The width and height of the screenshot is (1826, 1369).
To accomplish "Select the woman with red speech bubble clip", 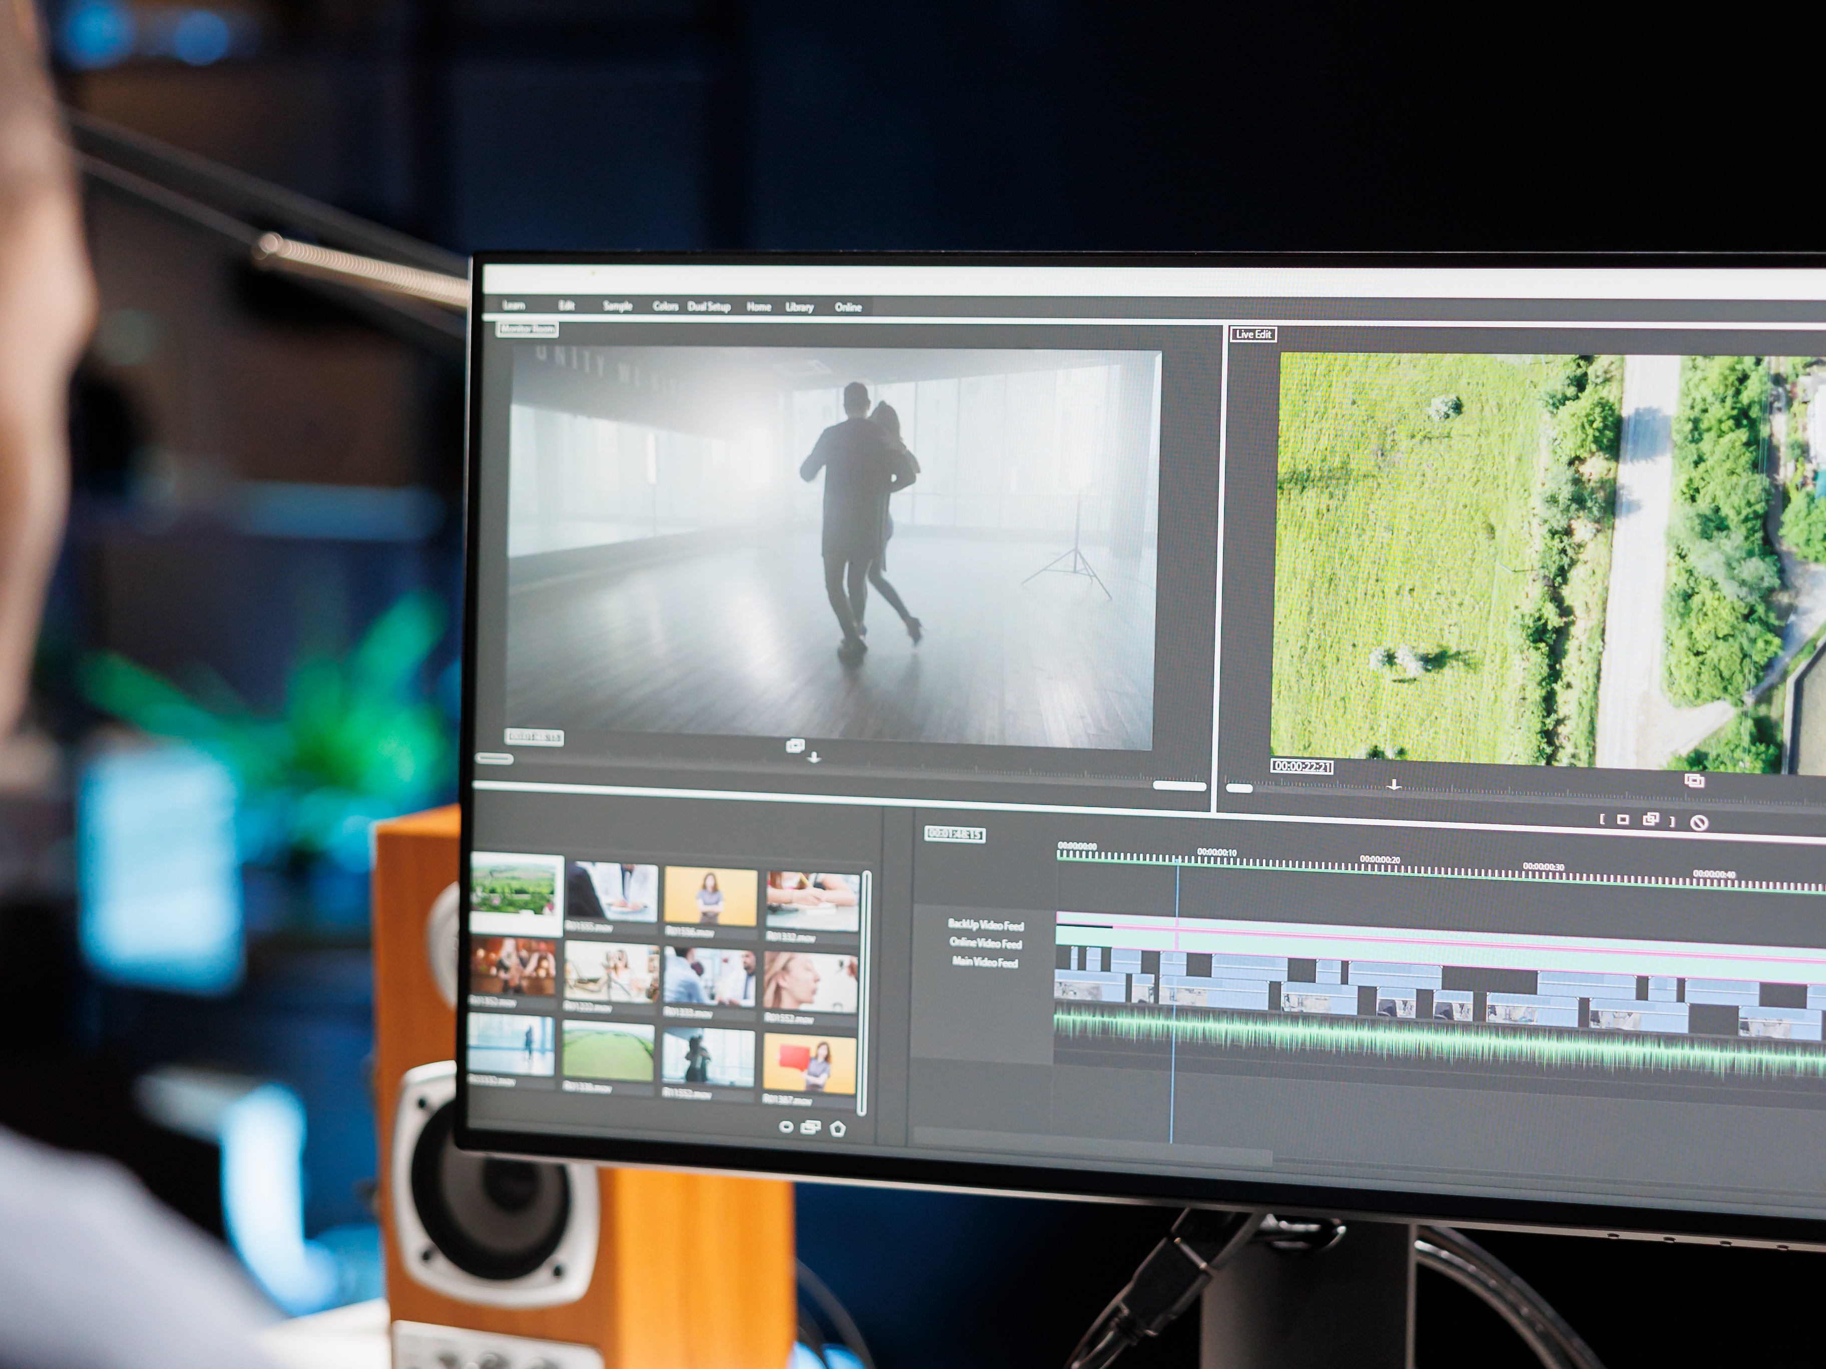I will (810, 1064).
